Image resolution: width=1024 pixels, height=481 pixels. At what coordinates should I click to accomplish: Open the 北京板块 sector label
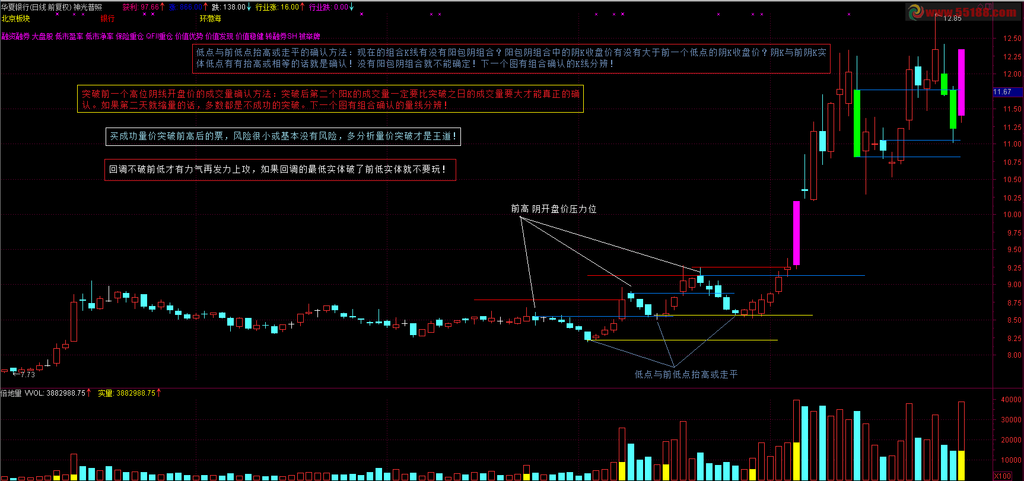pos(16,18)
